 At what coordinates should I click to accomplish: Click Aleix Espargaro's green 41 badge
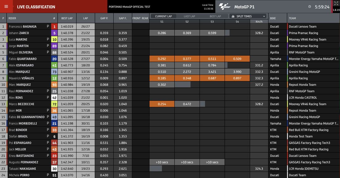(54, 65)
